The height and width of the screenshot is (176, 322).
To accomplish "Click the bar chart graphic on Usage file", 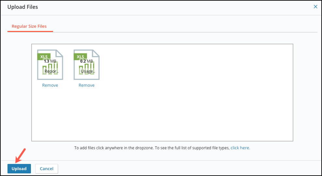I will coord(87,68).
